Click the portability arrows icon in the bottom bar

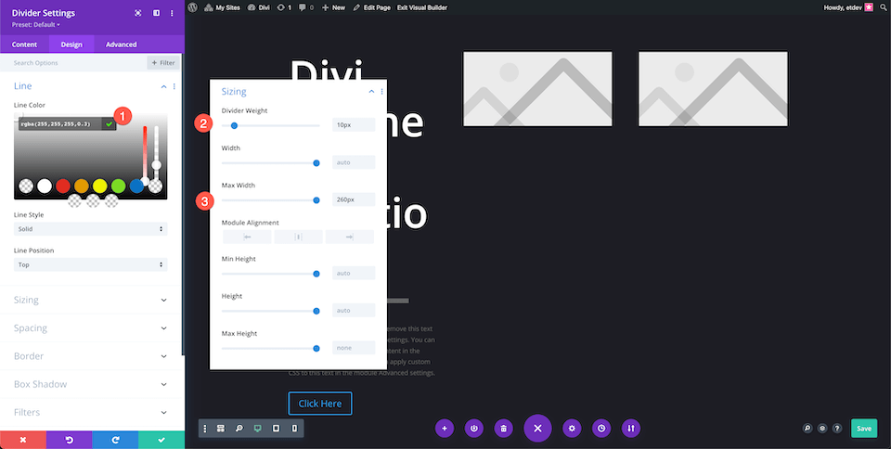coord(631,428)
